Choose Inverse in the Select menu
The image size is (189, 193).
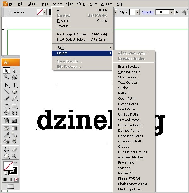coord(82,26)
